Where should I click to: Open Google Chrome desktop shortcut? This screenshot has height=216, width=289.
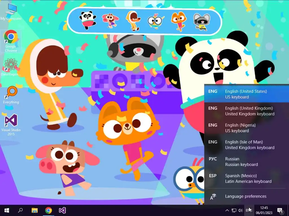point(11,41)
